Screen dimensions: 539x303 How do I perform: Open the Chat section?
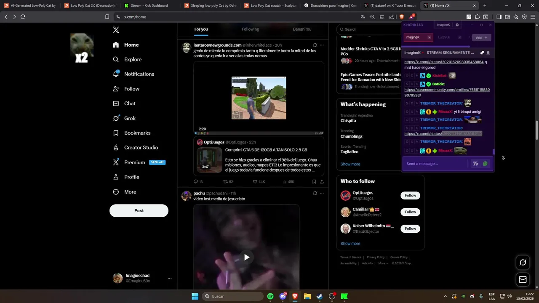[124, 104]
